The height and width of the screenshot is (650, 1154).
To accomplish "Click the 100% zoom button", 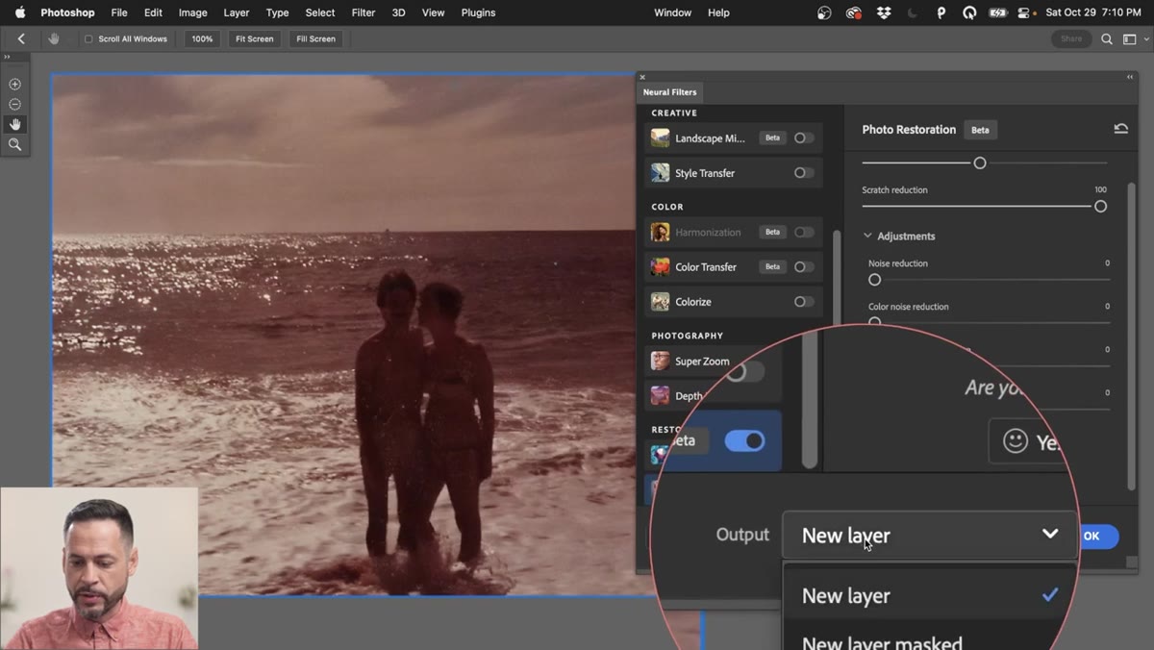I will (x=202, y=38).
